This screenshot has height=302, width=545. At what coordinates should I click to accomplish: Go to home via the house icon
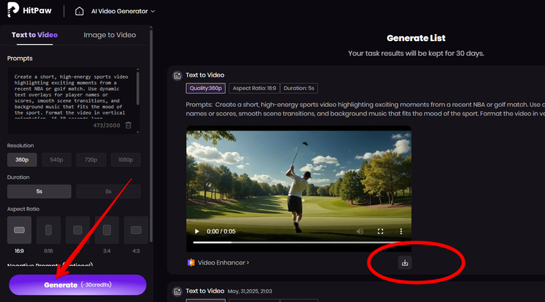[x=80, y=11]
